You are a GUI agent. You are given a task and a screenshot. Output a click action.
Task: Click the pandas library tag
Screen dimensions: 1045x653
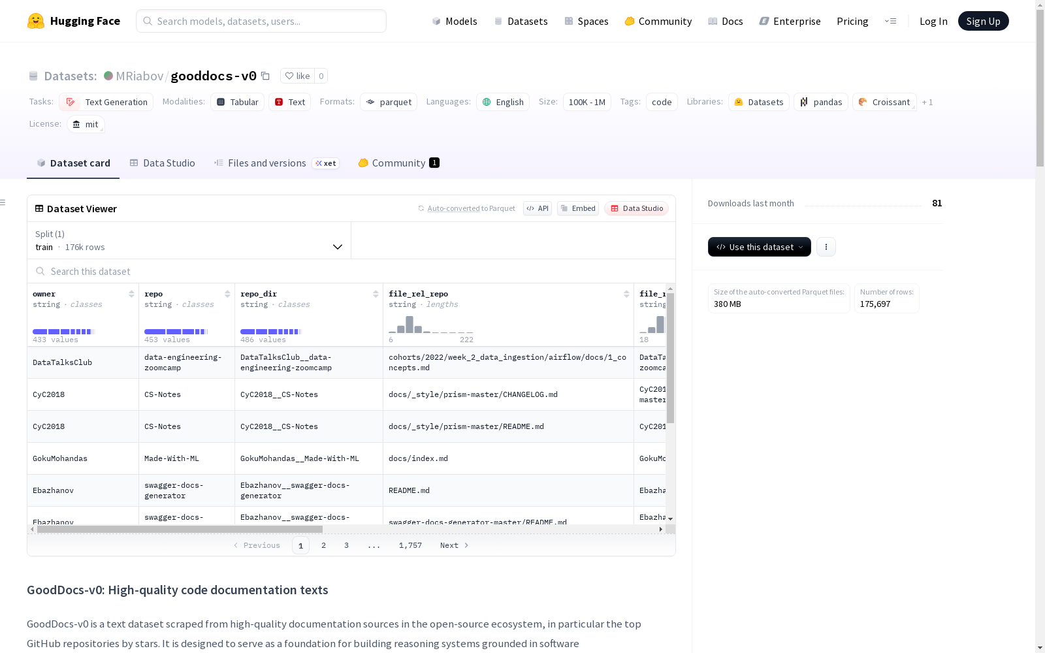[821, 102]
